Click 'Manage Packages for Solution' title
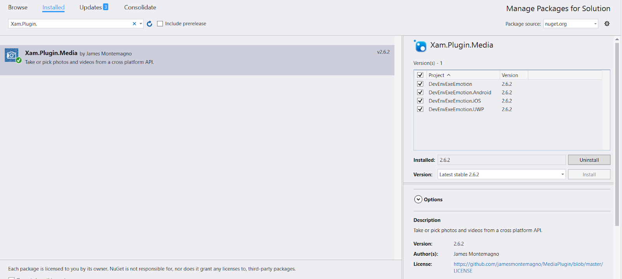622x279 pixels. [x=558, y=9]
